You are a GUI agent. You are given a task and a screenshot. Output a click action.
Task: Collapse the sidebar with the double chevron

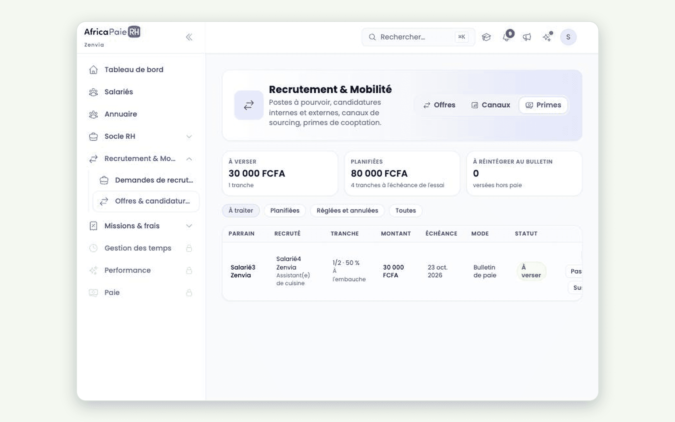tap(189, 37)
